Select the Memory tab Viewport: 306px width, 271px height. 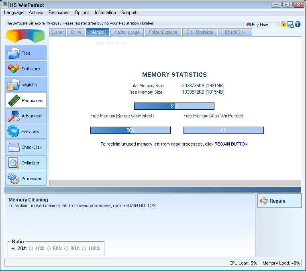tap(98, 32)
